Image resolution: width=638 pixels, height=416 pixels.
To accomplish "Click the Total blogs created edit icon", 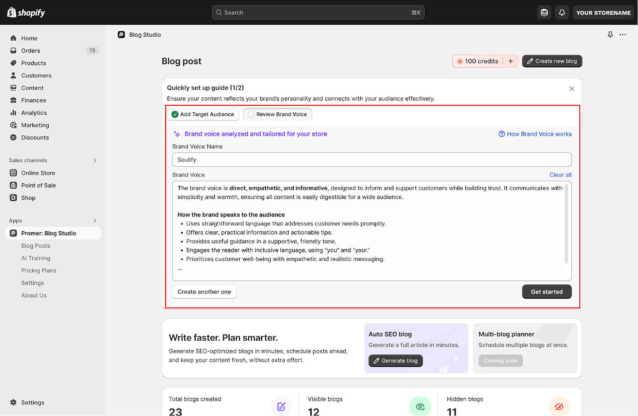I will (x=281, y=406).
